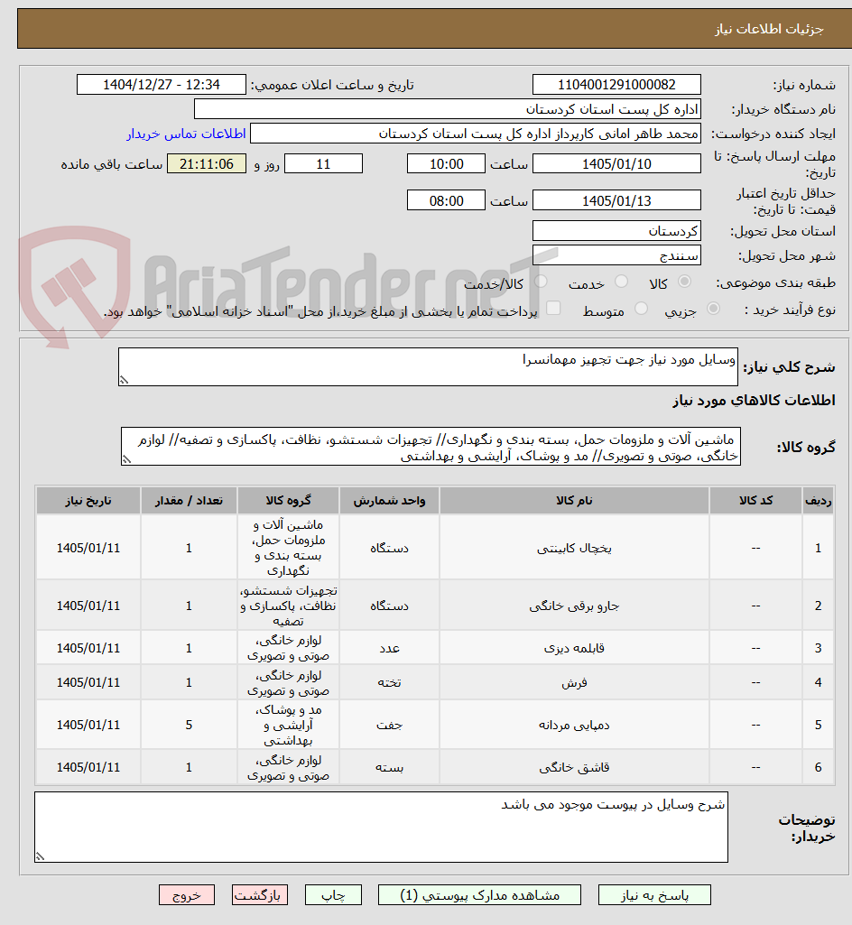Screen dimensions: 852x925
Task: Click the بسته unit cell
Action: point(389,767)
